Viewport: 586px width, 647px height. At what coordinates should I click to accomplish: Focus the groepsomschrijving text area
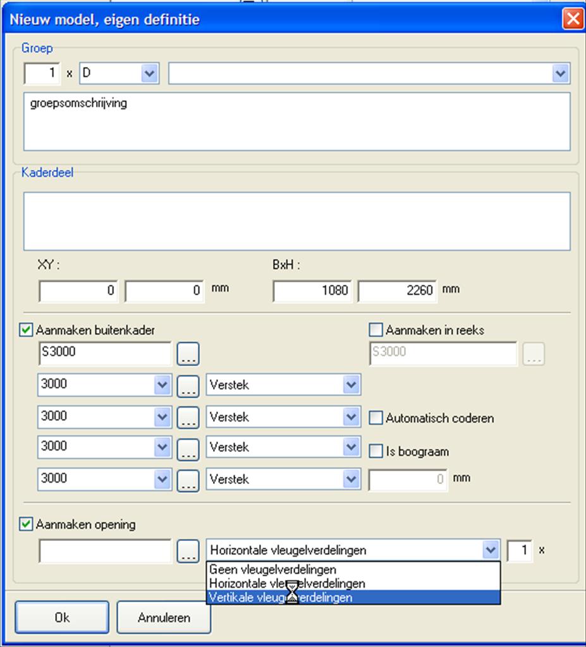[297, 122]
